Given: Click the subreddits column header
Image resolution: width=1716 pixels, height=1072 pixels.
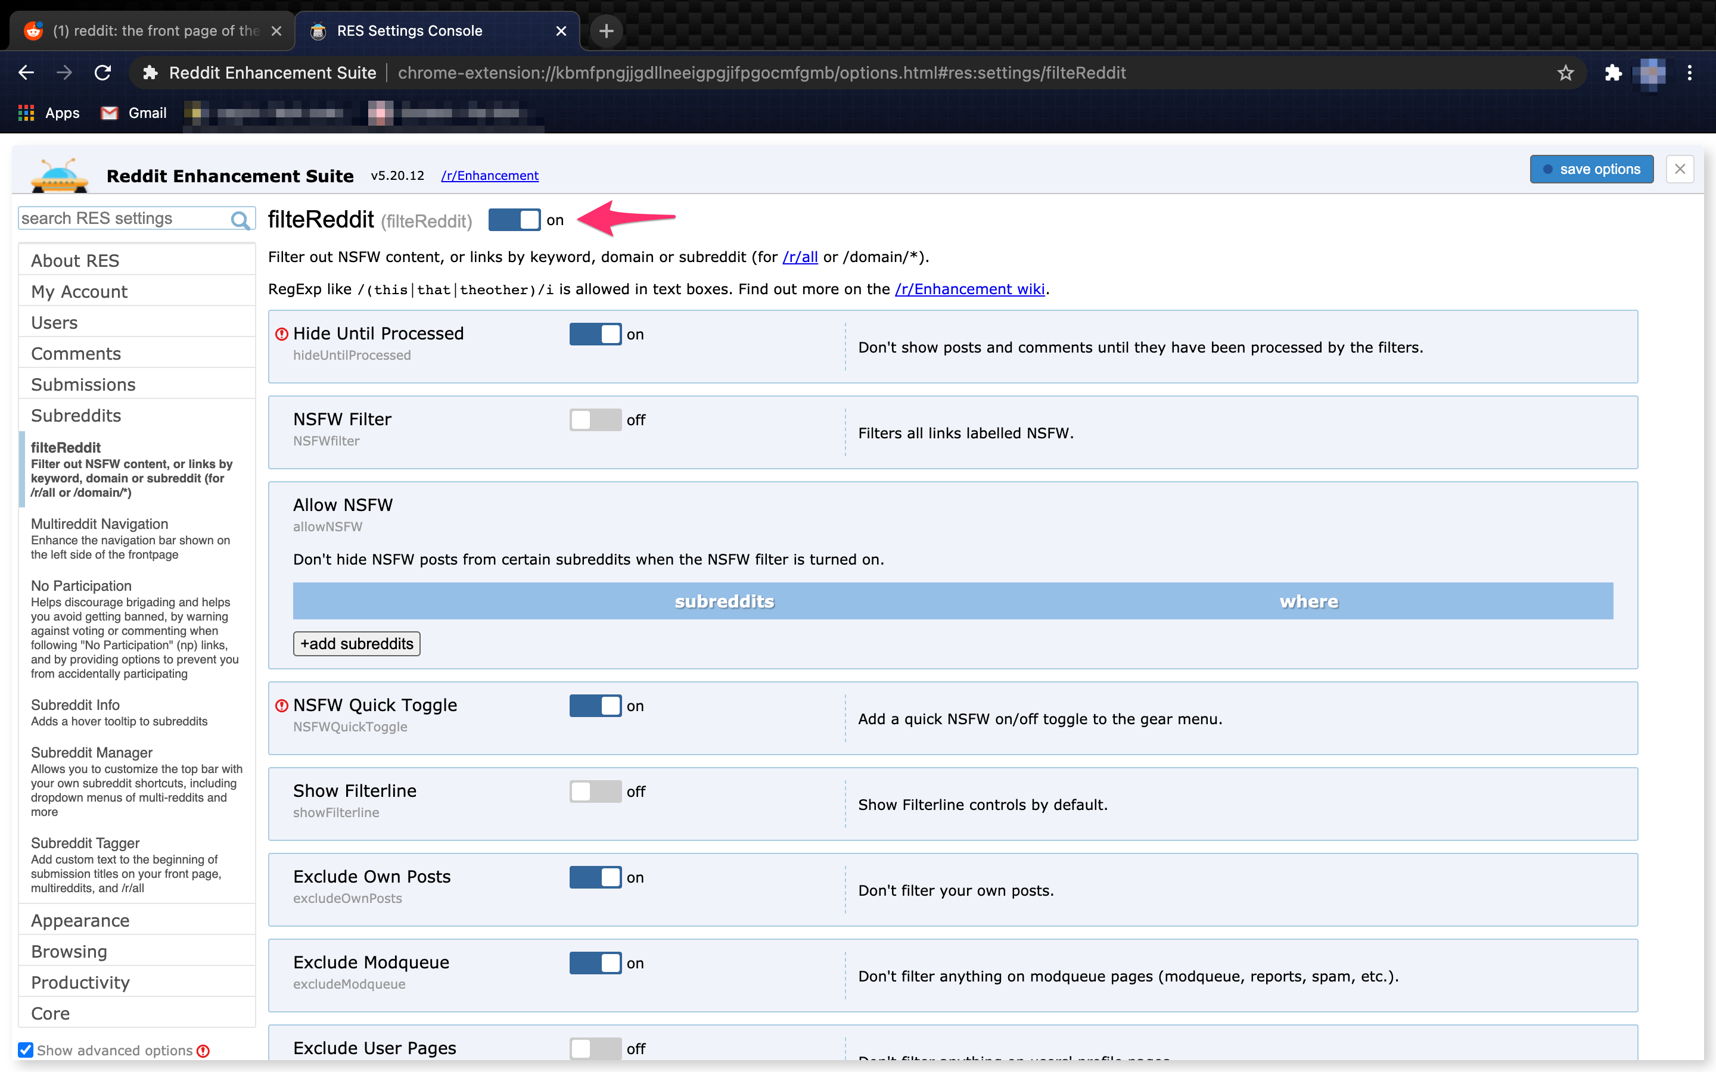Looking at the screenshot, I should pos(724,602).
